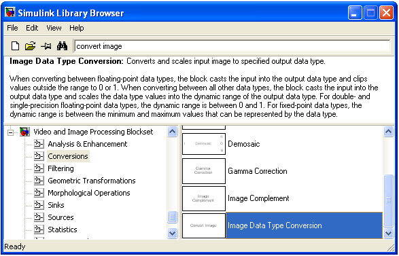This screenshot has height=256, width=399.
Task: Click the tree pane scrollbar thumb
Action: [x=172, y=217]
